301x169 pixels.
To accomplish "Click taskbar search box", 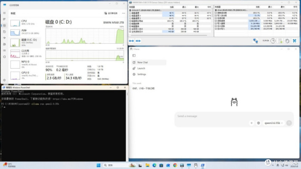I will pos(119,165).
